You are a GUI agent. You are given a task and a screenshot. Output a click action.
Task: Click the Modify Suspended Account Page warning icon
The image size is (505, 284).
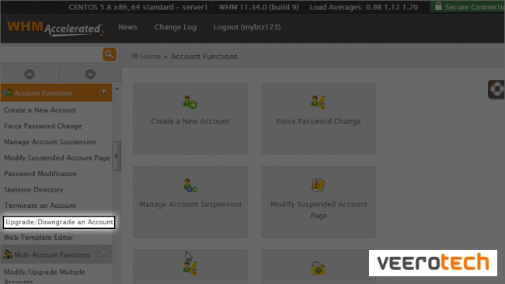pyautogui.click(x=319, y=185)
